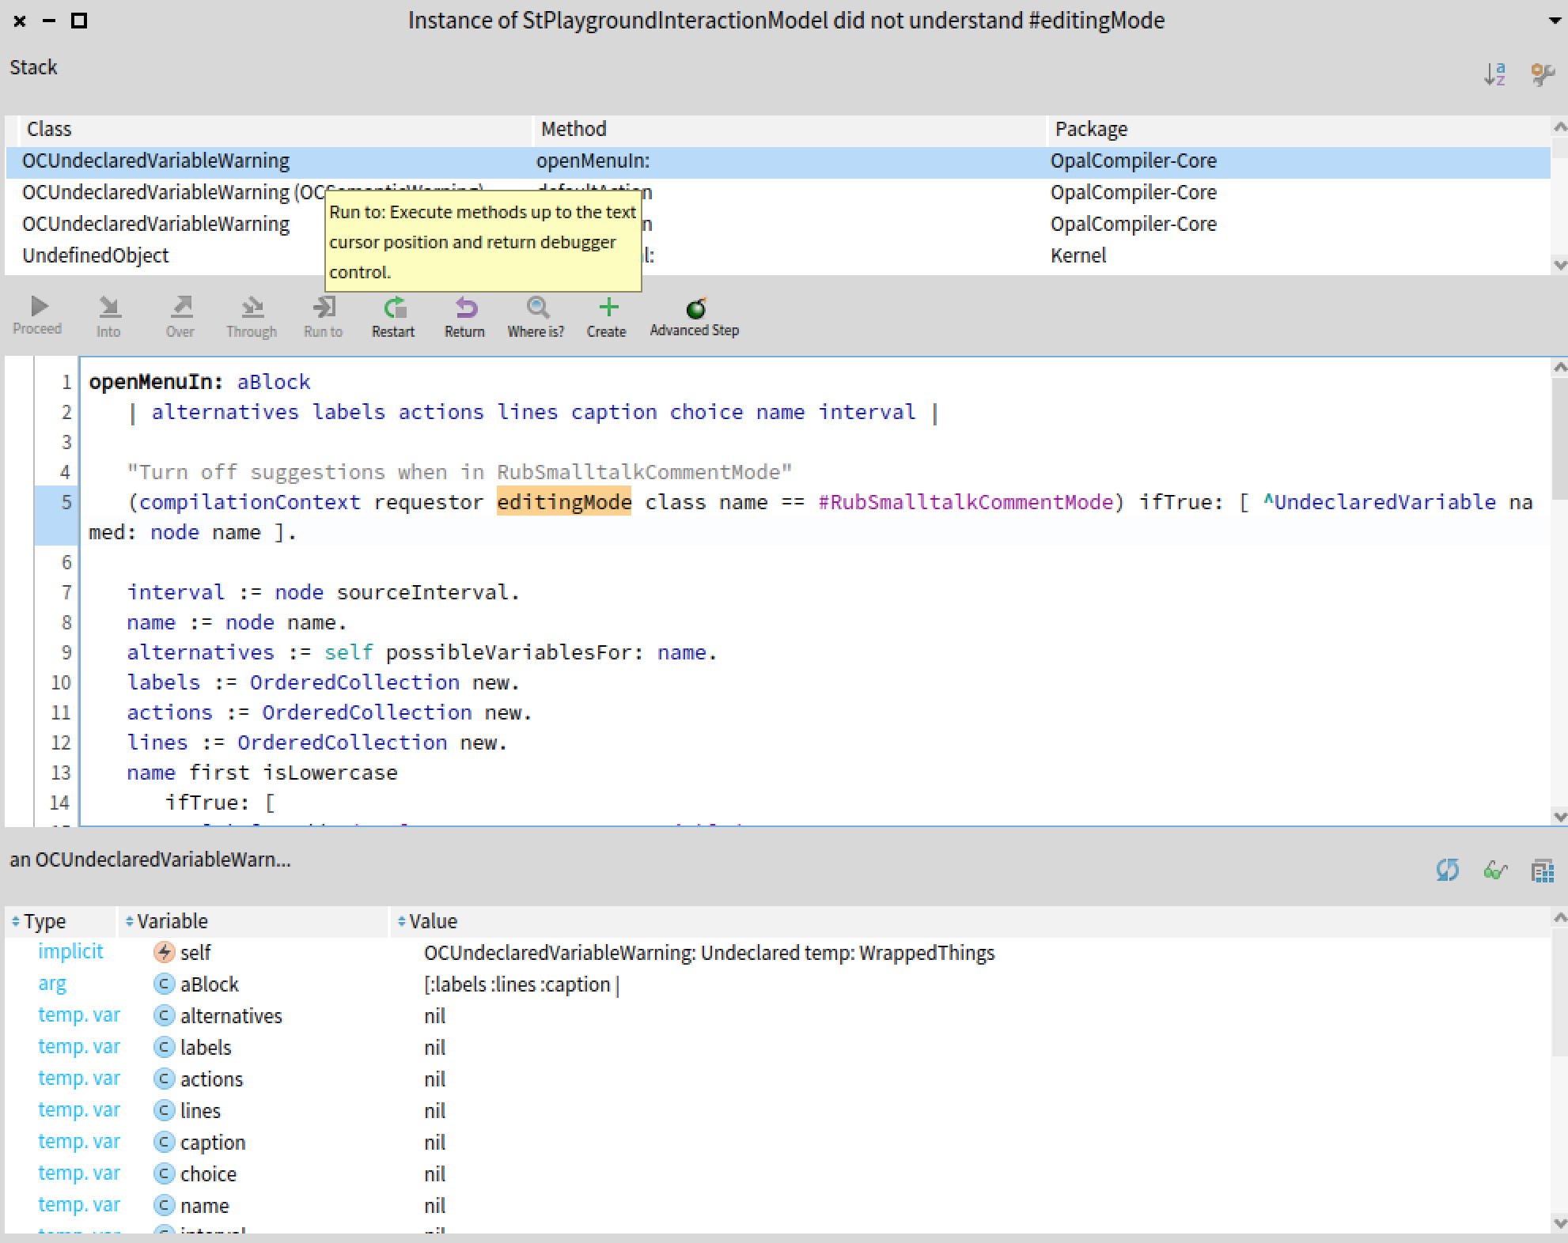1568x1243 pixels.
Task: Open the browse view icon in the inspector
Action: click(x=1543, y=870)
